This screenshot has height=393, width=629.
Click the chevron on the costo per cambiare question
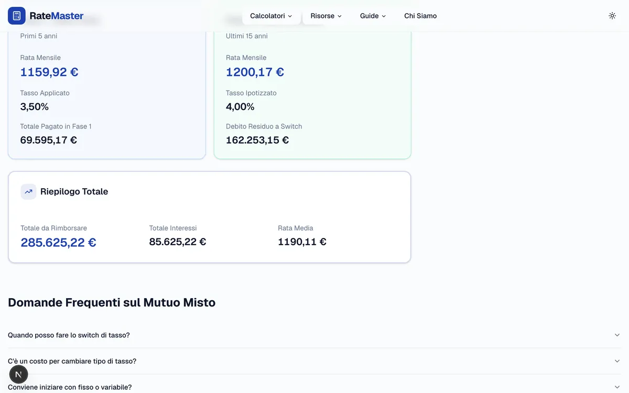point(617,361)
